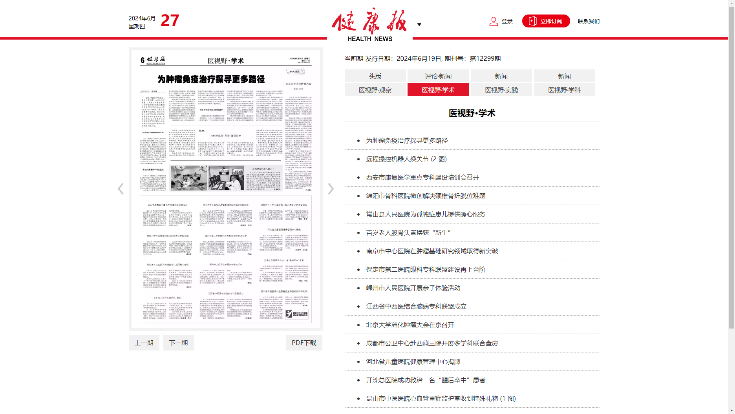This screenshot has height=414, width=735.
Task: Click the 下一期 next issue button
Action: pyautogui.click(x=178, y=343)
